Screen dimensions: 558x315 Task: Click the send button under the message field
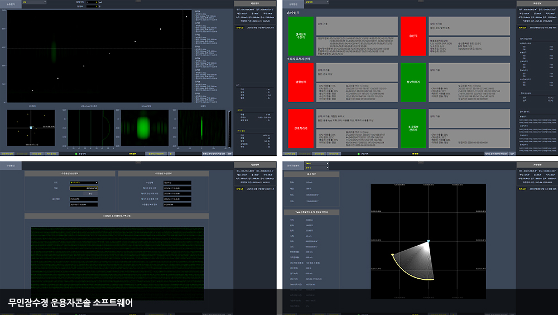pos(90,193)
